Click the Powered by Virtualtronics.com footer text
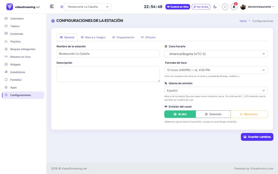The image size is (278, 174). 254,168
